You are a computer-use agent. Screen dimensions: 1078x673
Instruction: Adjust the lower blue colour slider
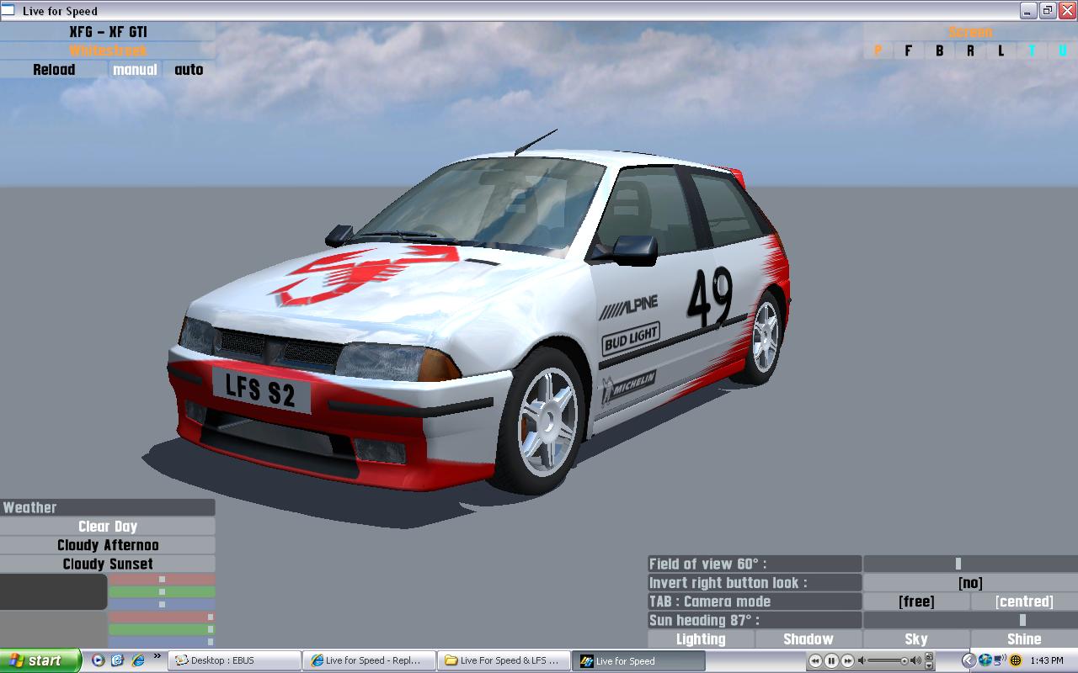coord(162,642)
